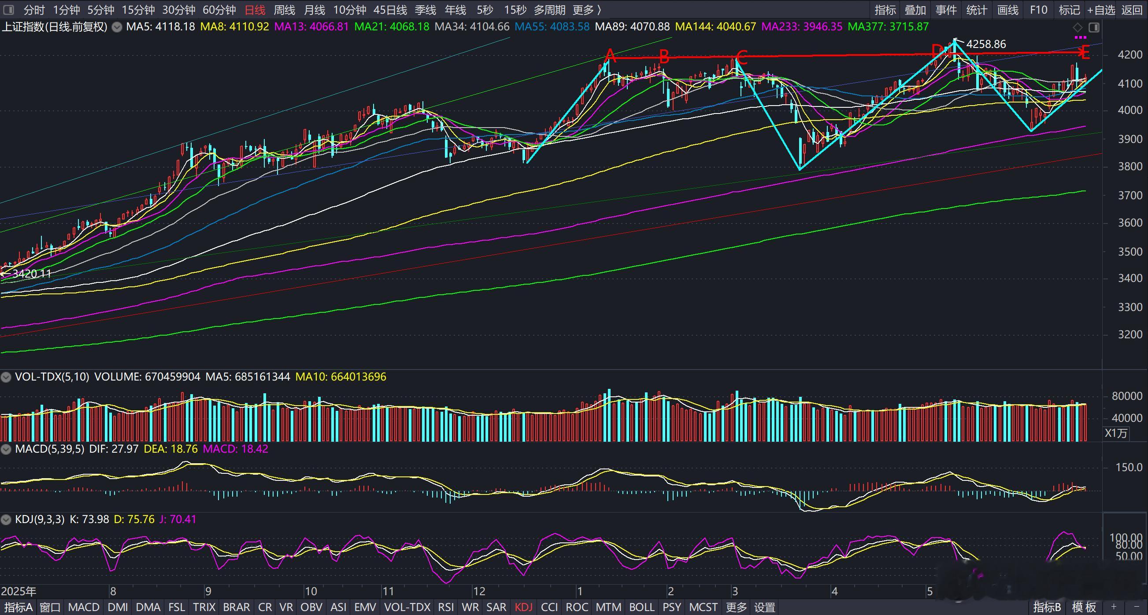Click the 4258.86 high price label
This screenshot has height=615, width=1148.
(x=986, y=44)
